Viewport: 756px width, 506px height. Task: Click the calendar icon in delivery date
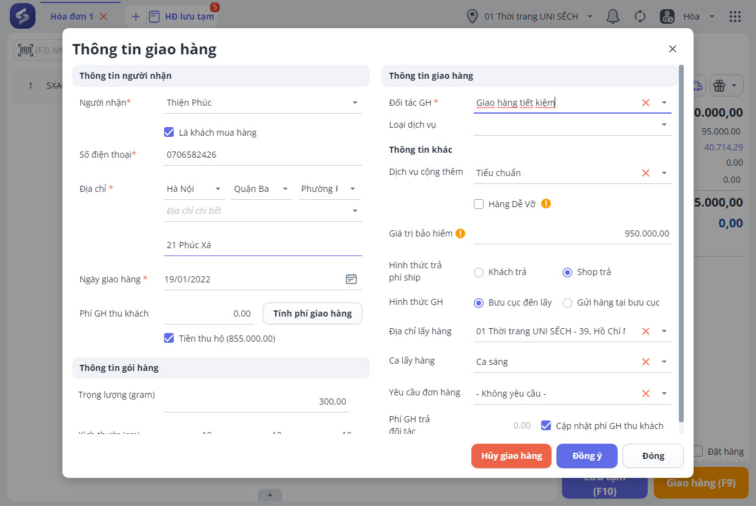coord(351,279)
